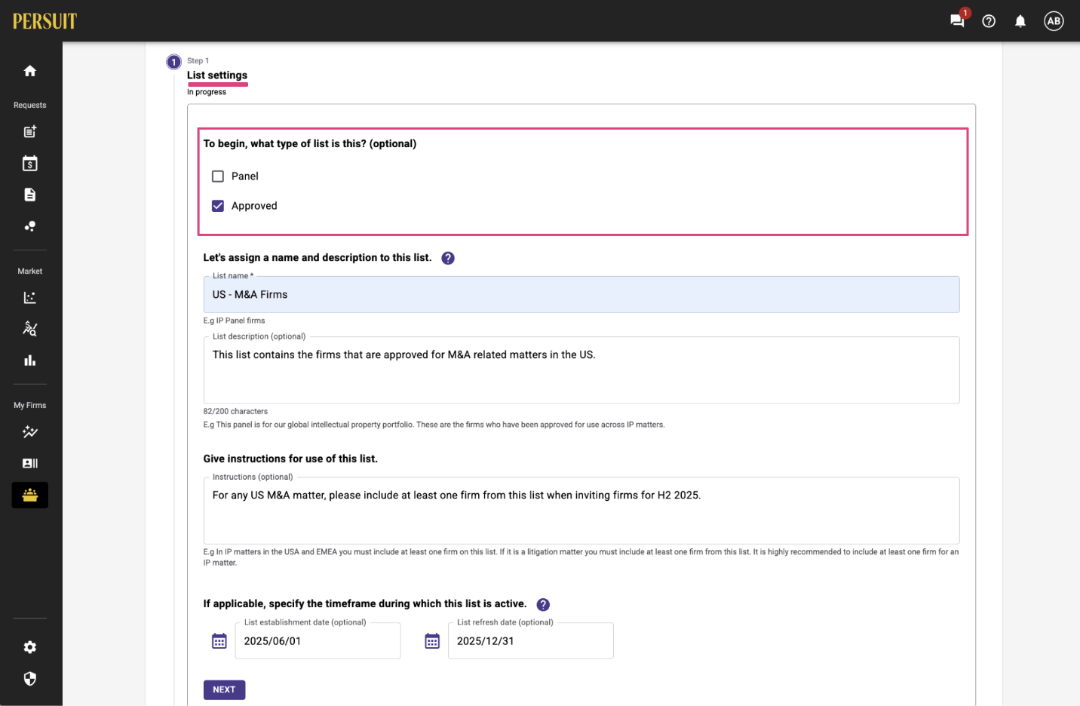Screen dimensions: 1080x706
Task: Open the sparkle insights icon under My Firms
Action: [30, 432]
